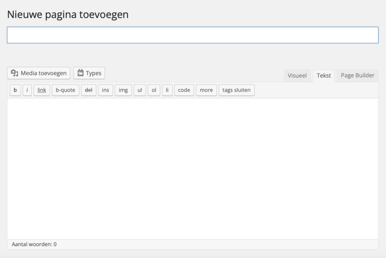Insert inserted text tag with ins
Image resolution: width=386 pixels, height=258 pixels.
(x=106, y=90)
